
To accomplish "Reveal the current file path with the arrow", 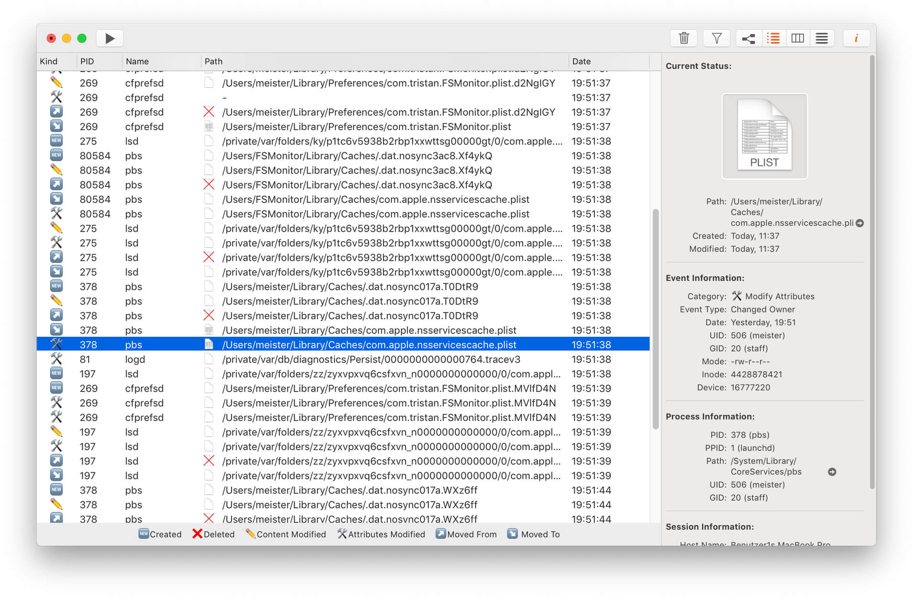I will (x=859, y=223).
